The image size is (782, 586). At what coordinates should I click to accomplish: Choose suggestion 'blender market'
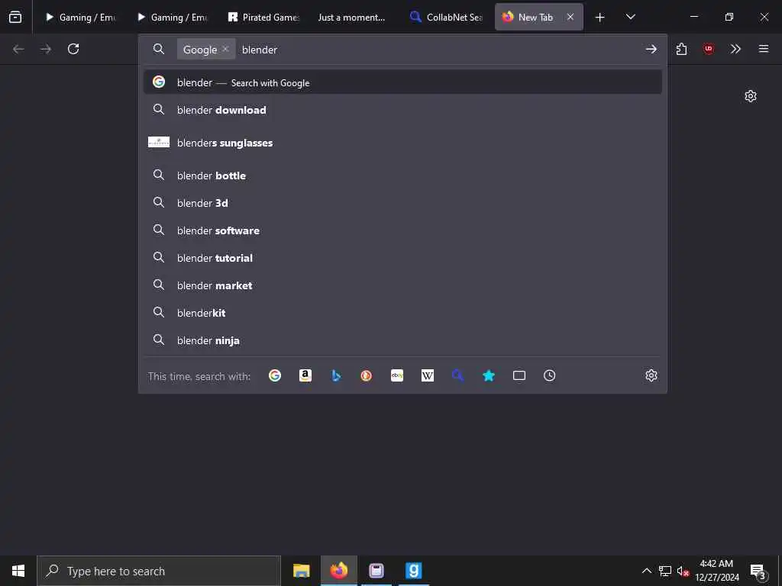coord(402,285)
